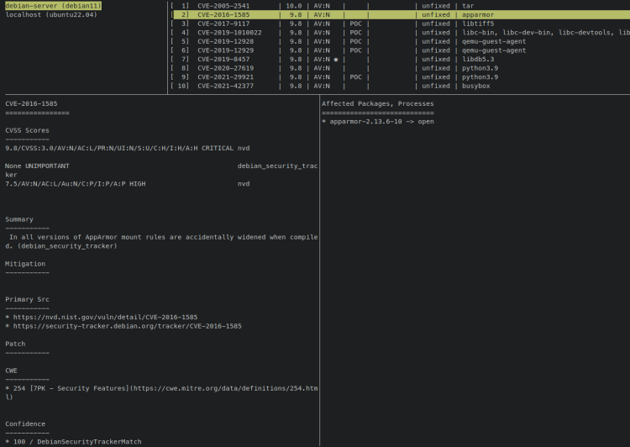Screen dimensions: 630x447
Task: Click the Primary Src section heading
Action: pyautogui.click(x=27, y=299)
